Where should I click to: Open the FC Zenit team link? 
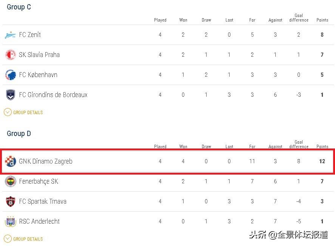pyautogui.click(x=30, y=35)
